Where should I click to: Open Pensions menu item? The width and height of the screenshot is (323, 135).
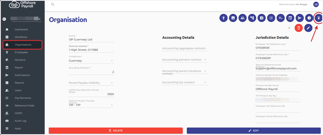click(x=20, y=60)
